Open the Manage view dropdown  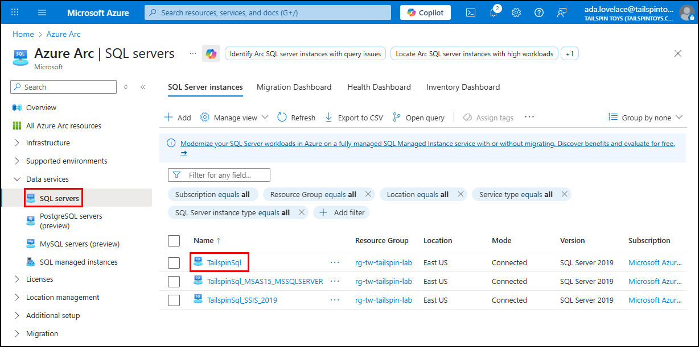click(233, 117)
